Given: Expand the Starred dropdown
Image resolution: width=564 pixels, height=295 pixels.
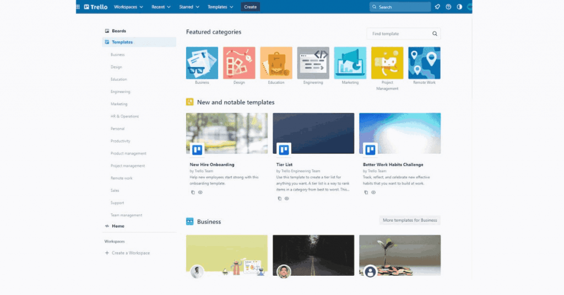Looking at the screenshot, I should [189, 7].
